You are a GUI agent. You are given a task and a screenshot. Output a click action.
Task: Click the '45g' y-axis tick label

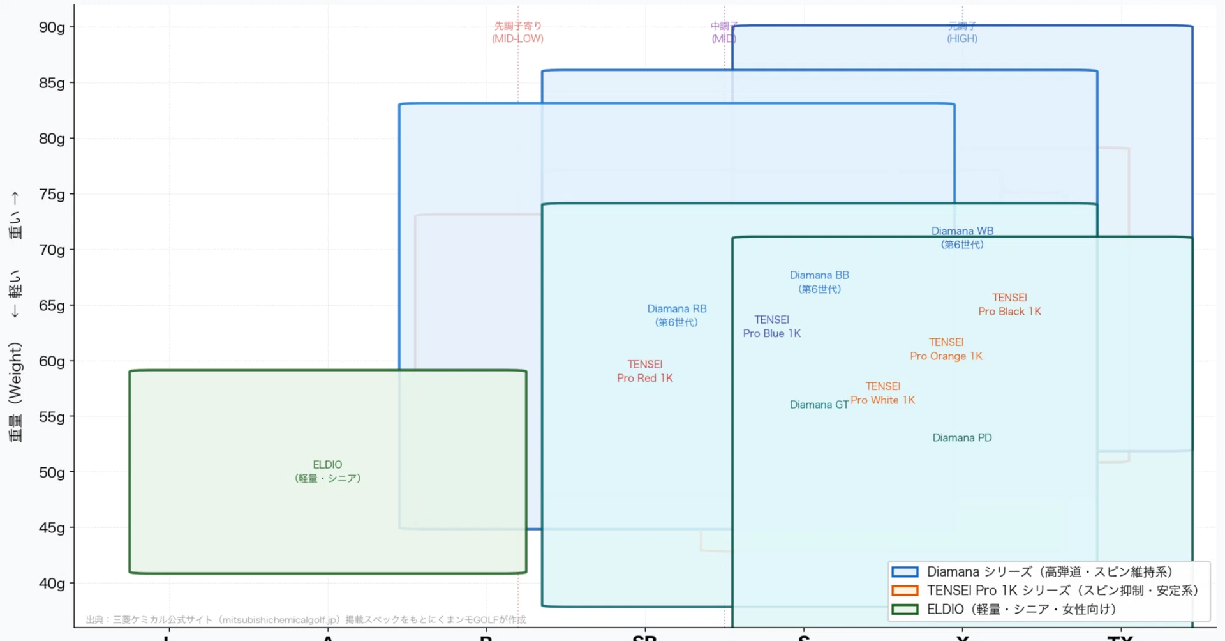(52, 528)
